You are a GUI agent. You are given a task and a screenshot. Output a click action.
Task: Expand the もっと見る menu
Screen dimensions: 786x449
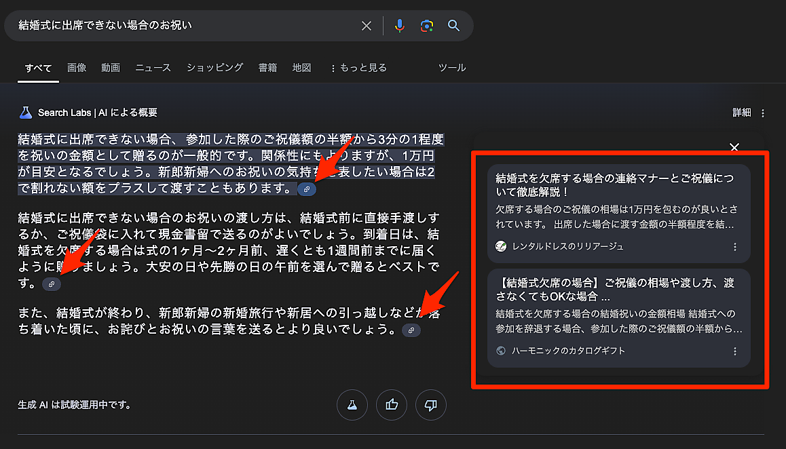[359, 68]
